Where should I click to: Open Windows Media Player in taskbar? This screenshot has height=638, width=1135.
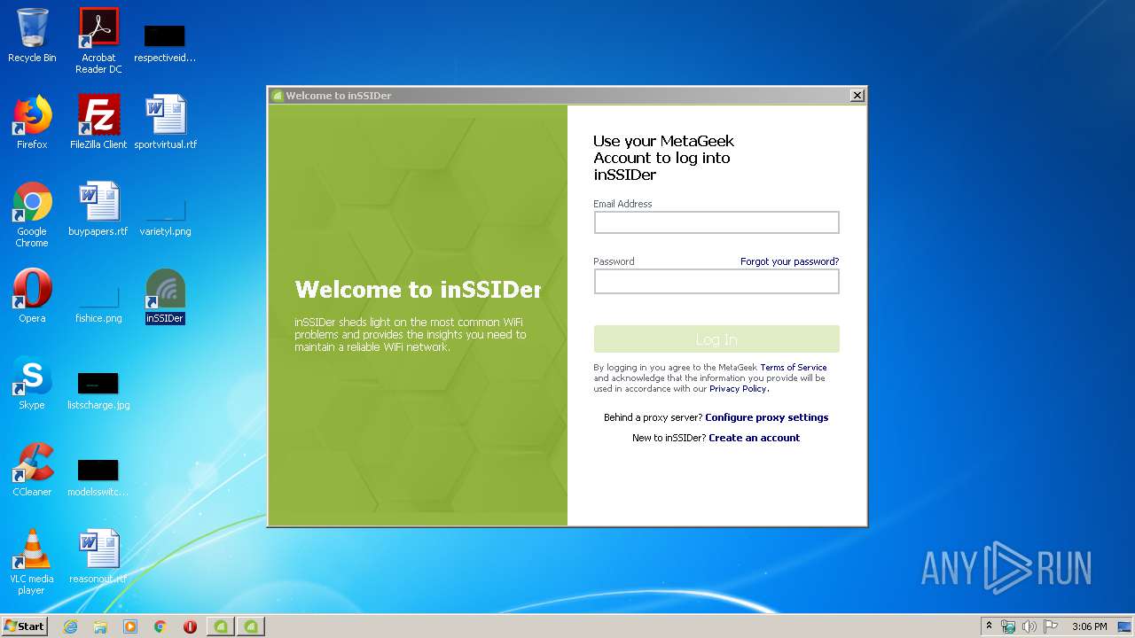tap(130, 626)
